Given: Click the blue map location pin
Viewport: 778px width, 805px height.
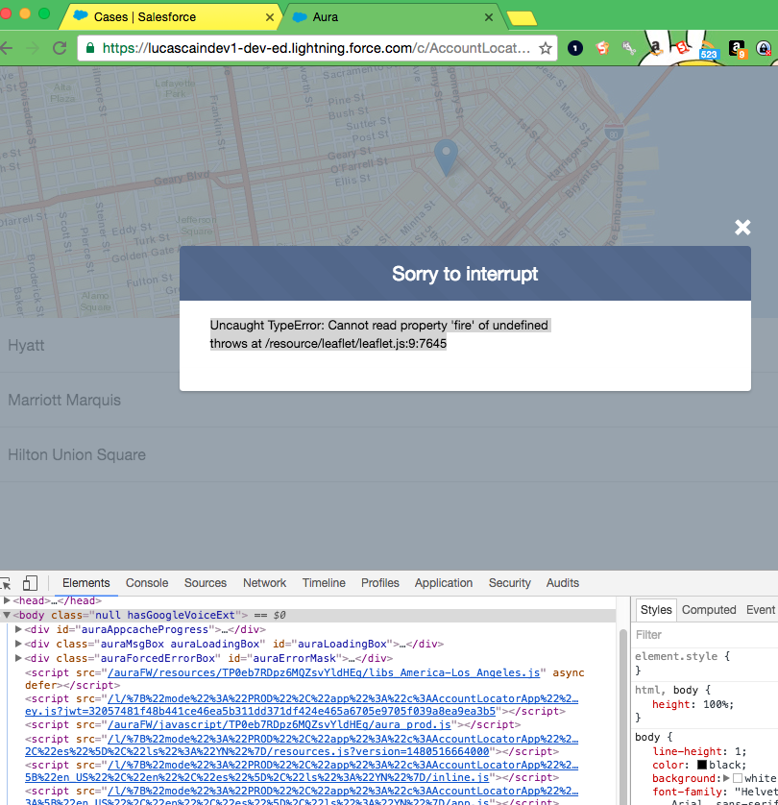Looking at the screenshot, I should [x=446, y=156].
